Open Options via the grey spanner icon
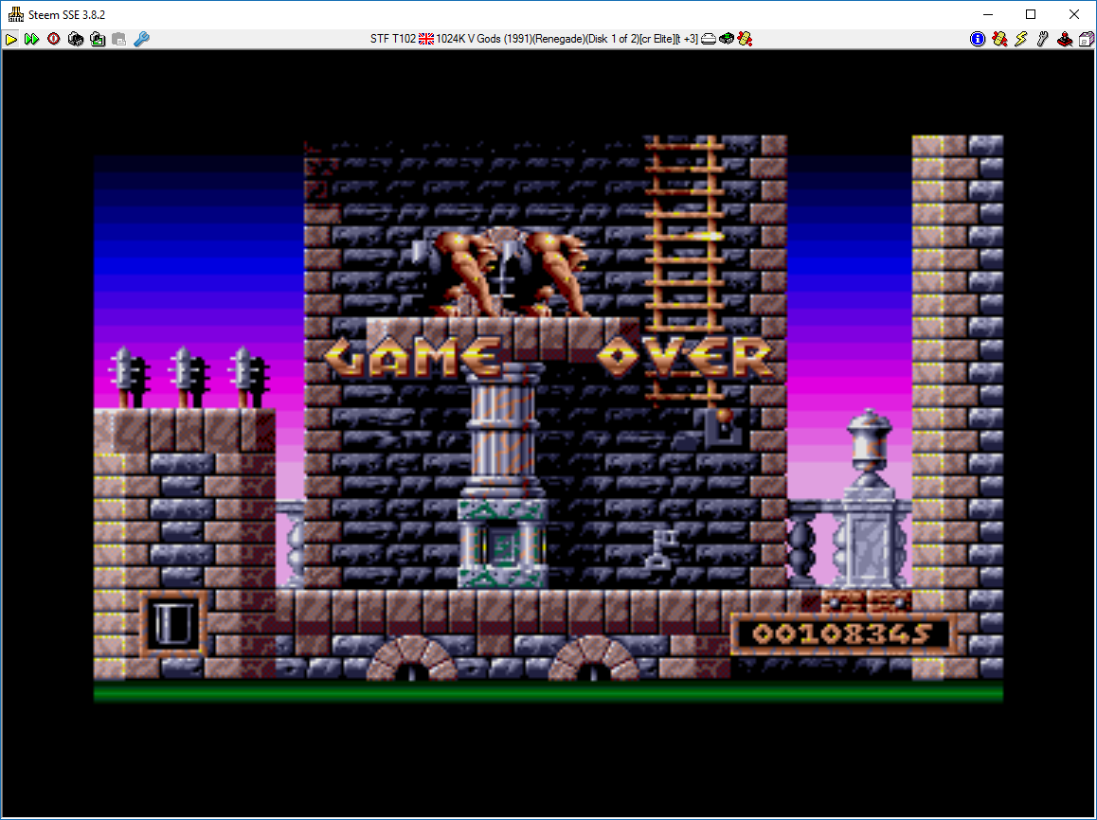The height and width of the screenshot is (820, 1097). click(x=1043, y=39)
